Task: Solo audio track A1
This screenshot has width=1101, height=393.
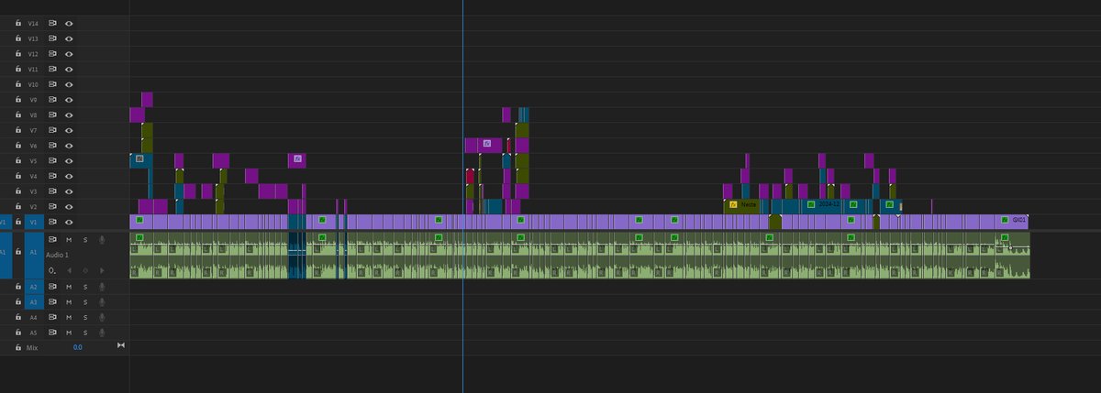Action: [x=85, y=239]
